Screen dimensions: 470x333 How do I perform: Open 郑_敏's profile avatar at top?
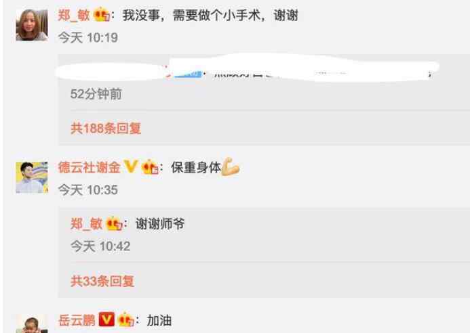[32, 25]
